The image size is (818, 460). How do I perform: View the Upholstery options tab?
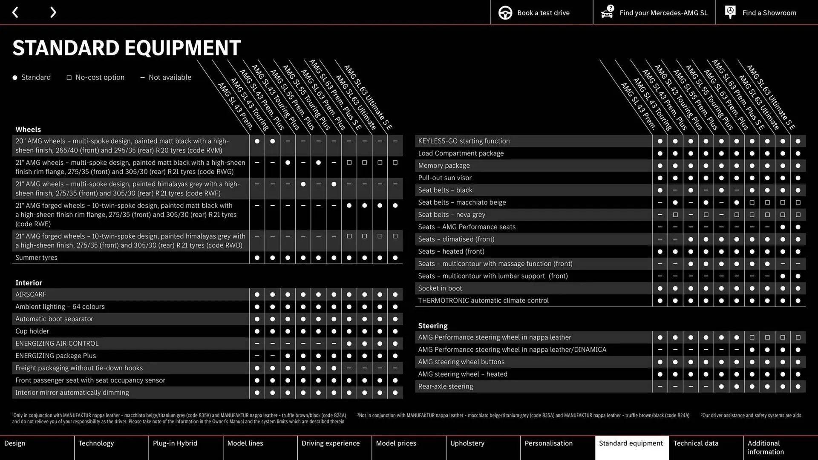(x=467, y=443)
